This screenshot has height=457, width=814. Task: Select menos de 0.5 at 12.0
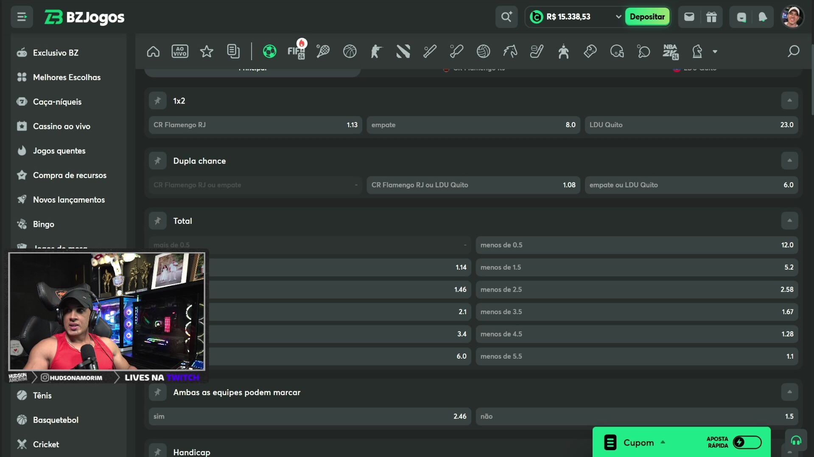click(637, 245)
